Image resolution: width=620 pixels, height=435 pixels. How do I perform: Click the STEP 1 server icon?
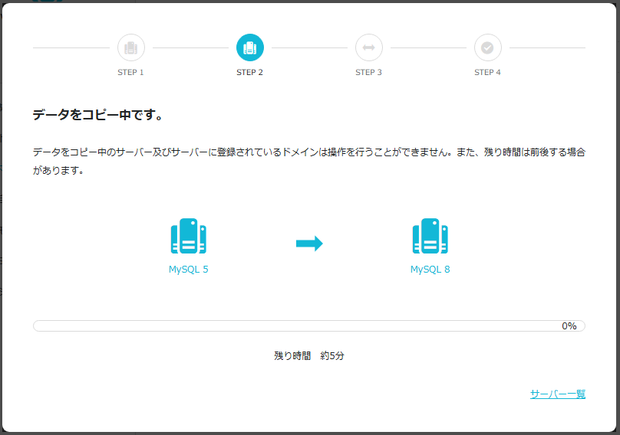131,47
